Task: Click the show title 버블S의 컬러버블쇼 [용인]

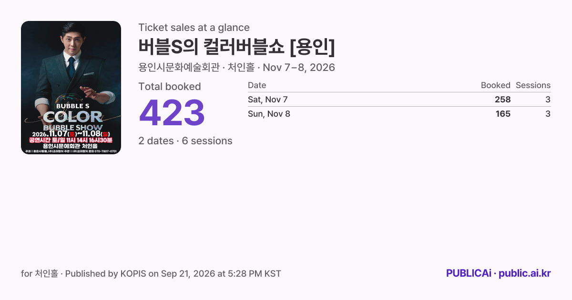Action: click(236, 47)
